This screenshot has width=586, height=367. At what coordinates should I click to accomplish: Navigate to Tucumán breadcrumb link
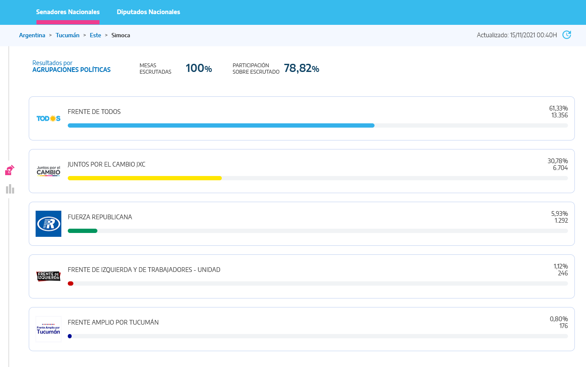[x=67, y=36]
